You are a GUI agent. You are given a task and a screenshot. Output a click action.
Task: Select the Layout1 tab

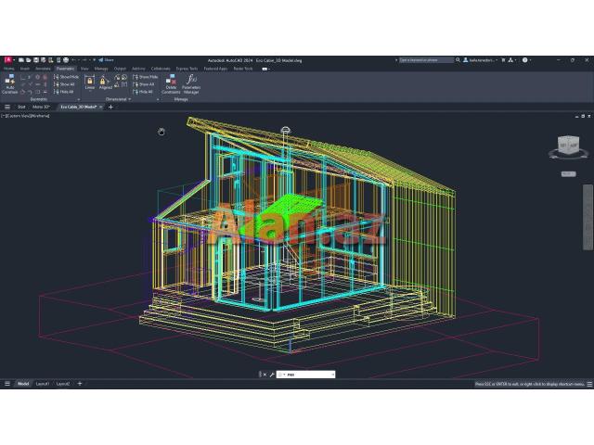[x=42, y=384]
